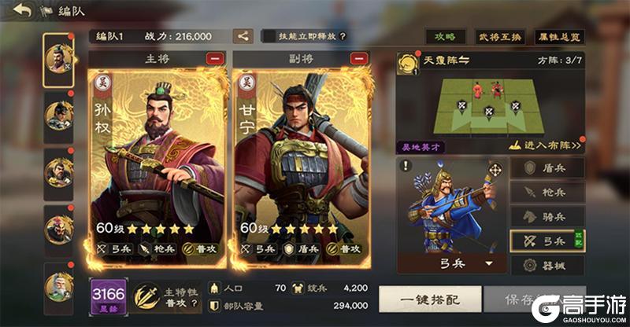Click the purple 3166 rating badge
The height and width of the screenshot is (327, 630).
pos(109,296)
